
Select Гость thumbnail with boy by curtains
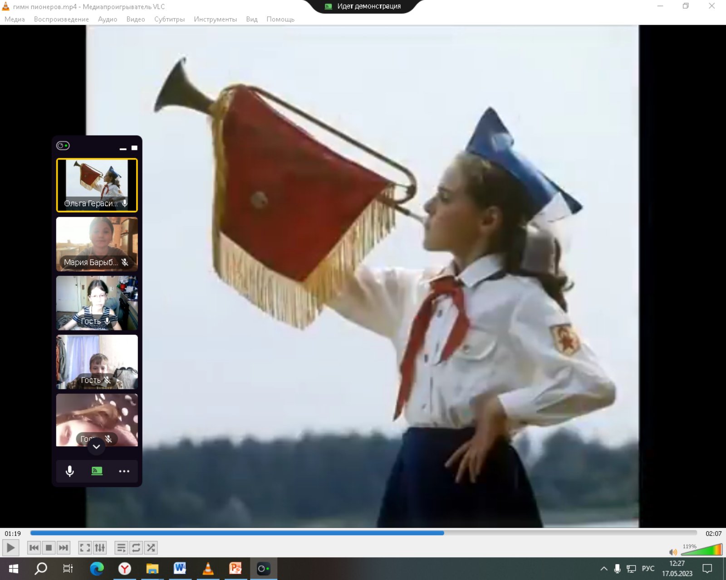tap(97, 362)
